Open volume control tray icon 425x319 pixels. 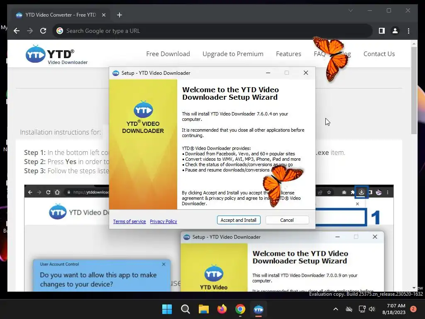(372, 309)
